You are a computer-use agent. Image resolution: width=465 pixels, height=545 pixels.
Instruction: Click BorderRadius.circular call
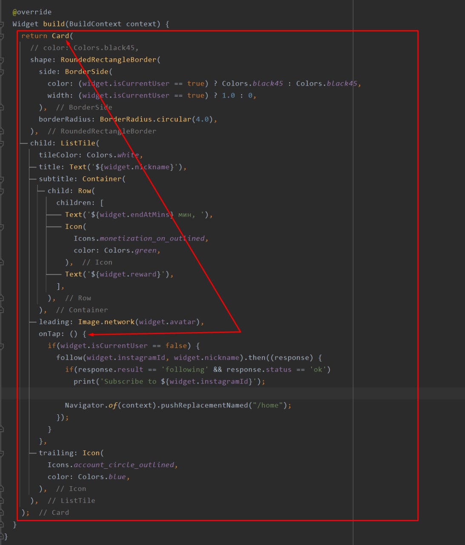coord(145,119)
